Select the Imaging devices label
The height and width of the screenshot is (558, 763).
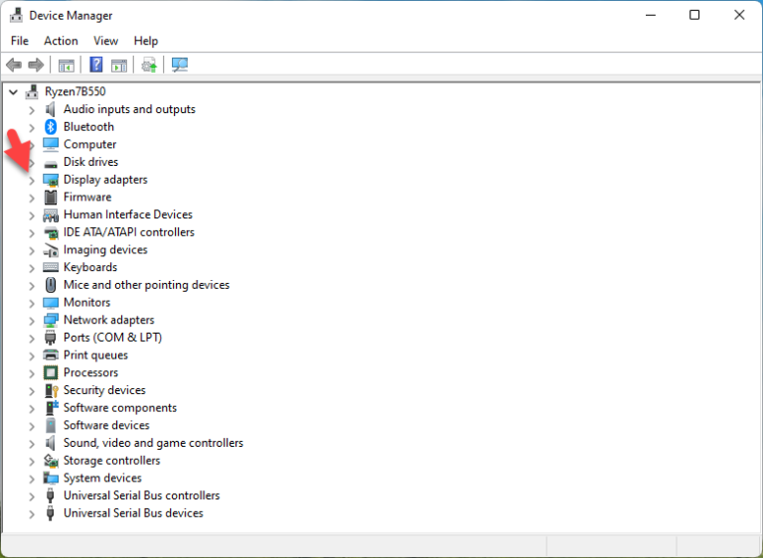click(x=105, y=249)
